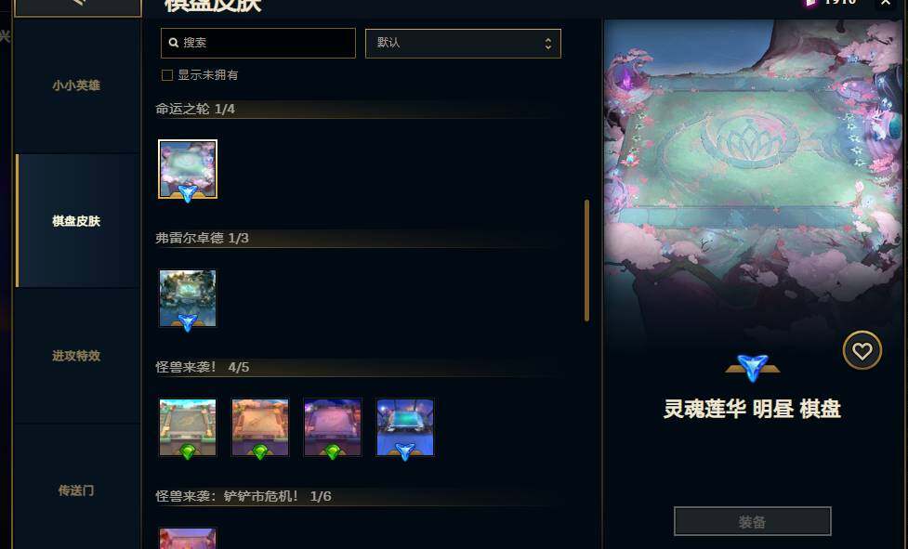Open the 传送门 tab
908x549 pixels.
point(76,490)
